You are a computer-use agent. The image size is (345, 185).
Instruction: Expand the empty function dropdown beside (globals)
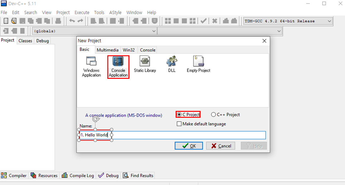click(220, 31)
